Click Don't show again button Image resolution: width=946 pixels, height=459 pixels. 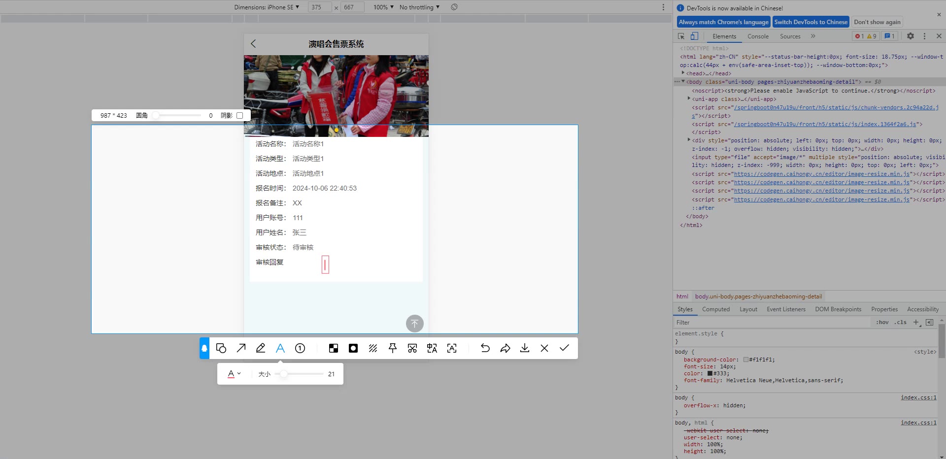point(877,22)
